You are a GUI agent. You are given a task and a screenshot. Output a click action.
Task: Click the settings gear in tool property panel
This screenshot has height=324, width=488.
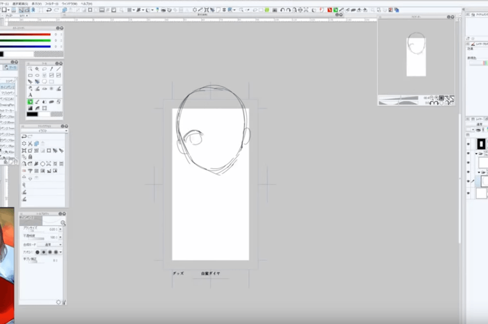(58, 302)
